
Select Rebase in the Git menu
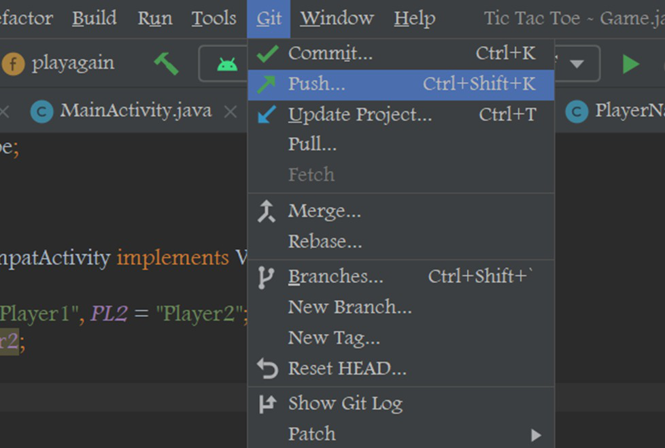point(325,242)
